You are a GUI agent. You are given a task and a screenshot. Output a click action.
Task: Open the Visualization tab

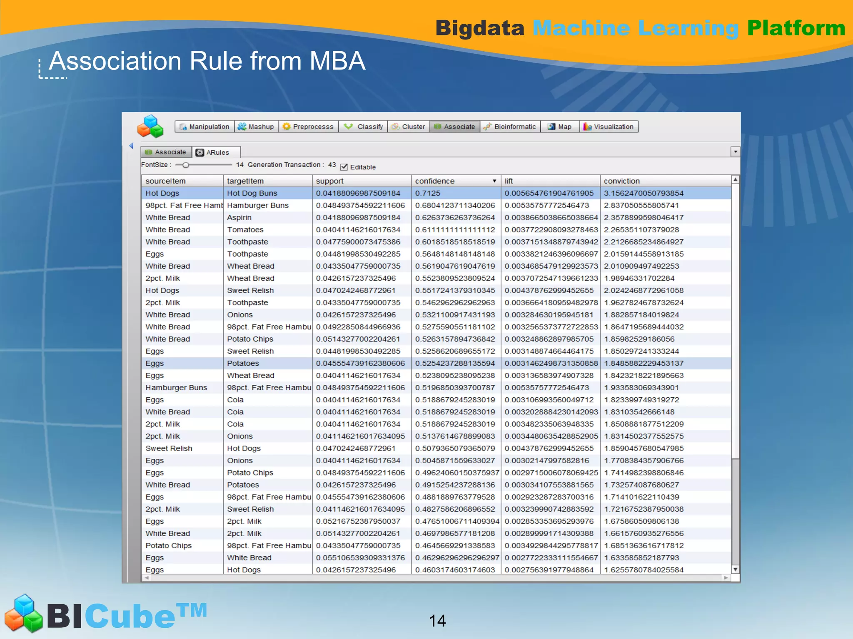point(609,126)
